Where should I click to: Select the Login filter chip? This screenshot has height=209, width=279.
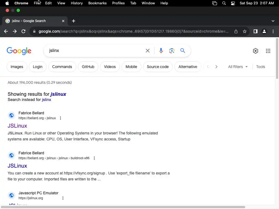pyautogui.click(x=38, y=67)
